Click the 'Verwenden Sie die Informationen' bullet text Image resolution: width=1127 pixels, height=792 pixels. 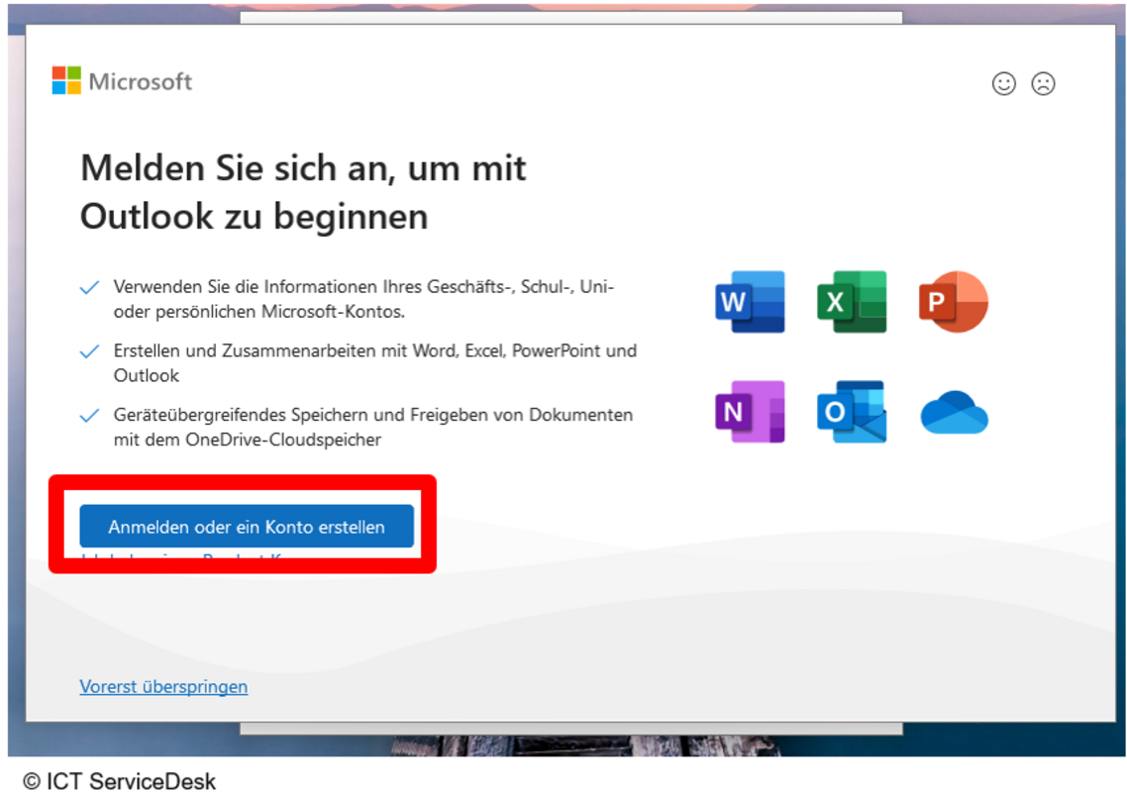(362, 299)
